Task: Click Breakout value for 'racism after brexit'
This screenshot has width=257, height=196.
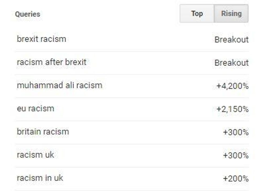Action: pyautogui.click(x=231, y=63)
